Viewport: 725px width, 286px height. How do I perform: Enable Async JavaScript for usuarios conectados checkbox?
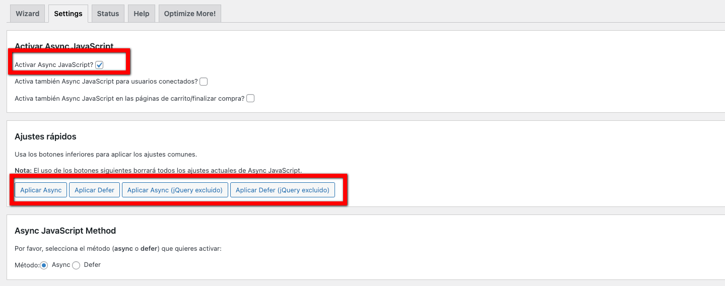tap(204, 82)
